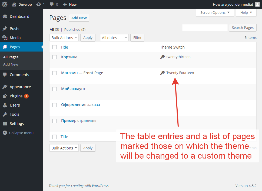
Task: Click the Posts pushpin icon
Action: click(5, 29)
